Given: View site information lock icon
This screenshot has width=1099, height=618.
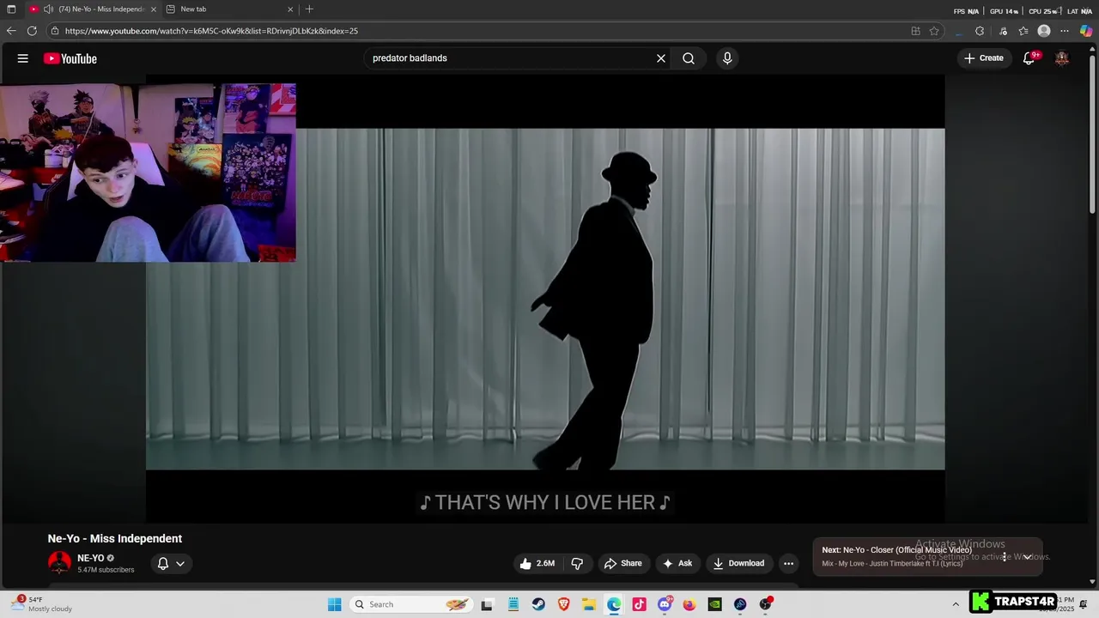Looking at the screenshot, I should [x=55, y=31].
